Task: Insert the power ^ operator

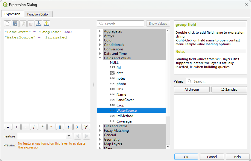Action: click(51, 127)
